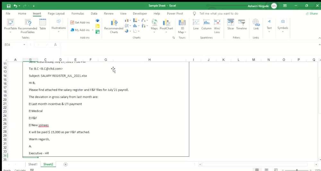
Task: Open Ribbon Display Options icon
Action: [x=285, y=6]
